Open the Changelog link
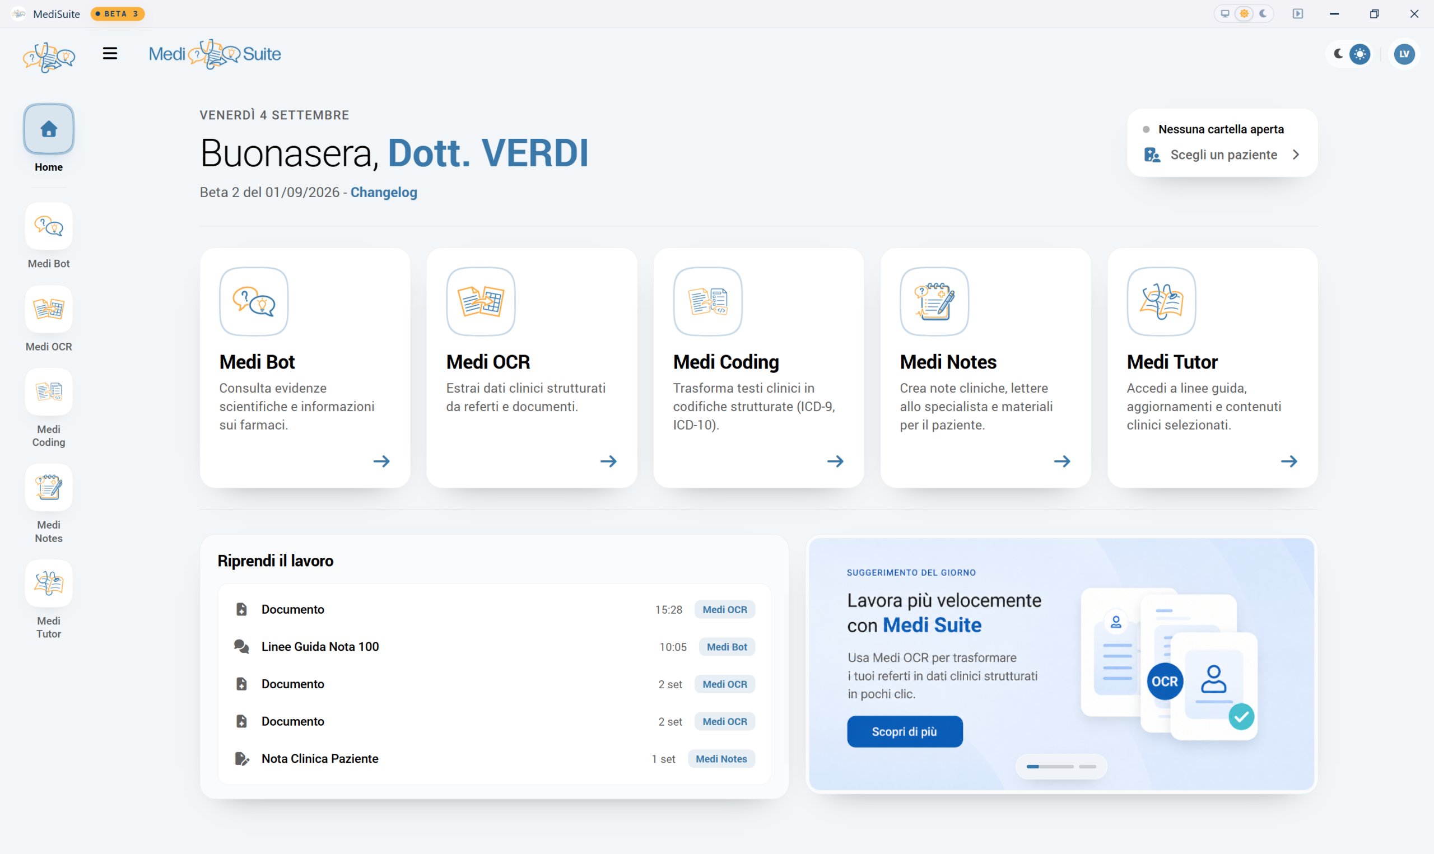The height and width of the screenshot is (854, 1434). [x=384, y=192]
